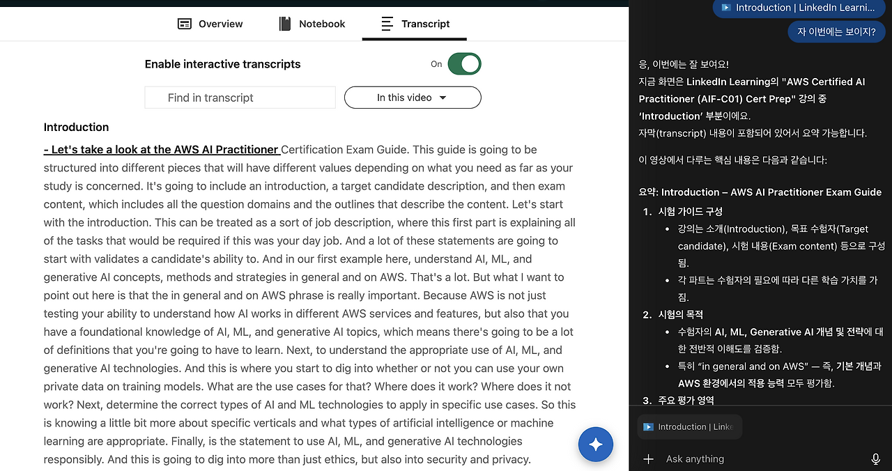This screenshot has width=892, height=471.
Task: Click the AWS AI Practitioner transcript link
Action: [x=161, y=149]
